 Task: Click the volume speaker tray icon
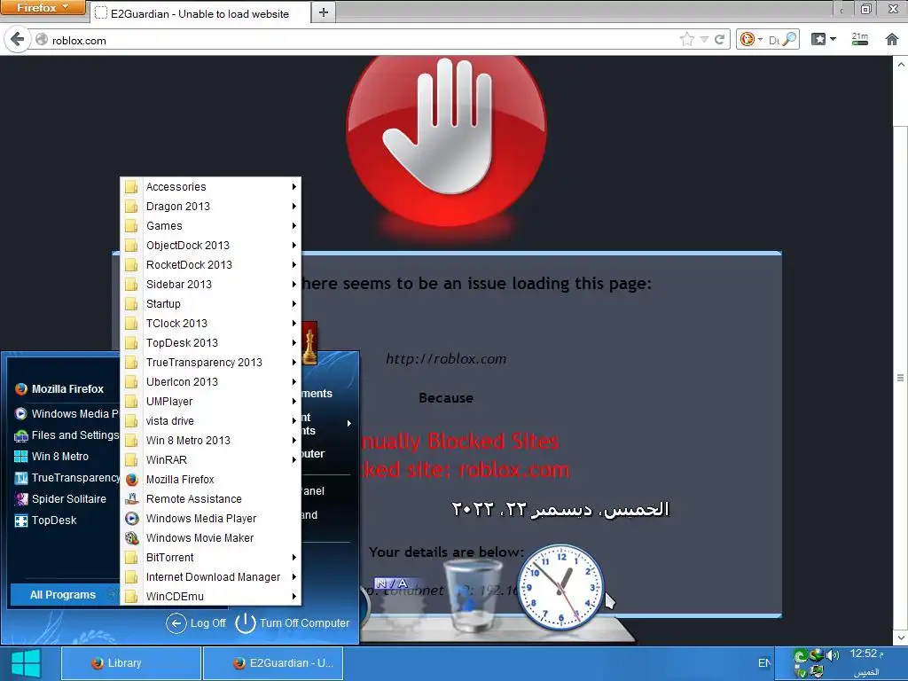[832, 655]
